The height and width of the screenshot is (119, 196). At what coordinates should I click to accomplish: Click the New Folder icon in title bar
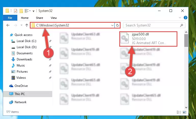click(x=21, y=11)
